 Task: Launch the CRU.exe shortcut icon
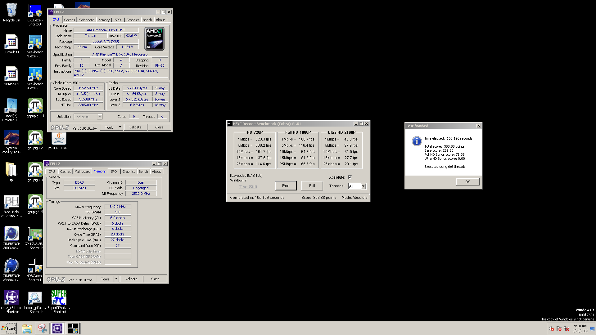(35, 15)
